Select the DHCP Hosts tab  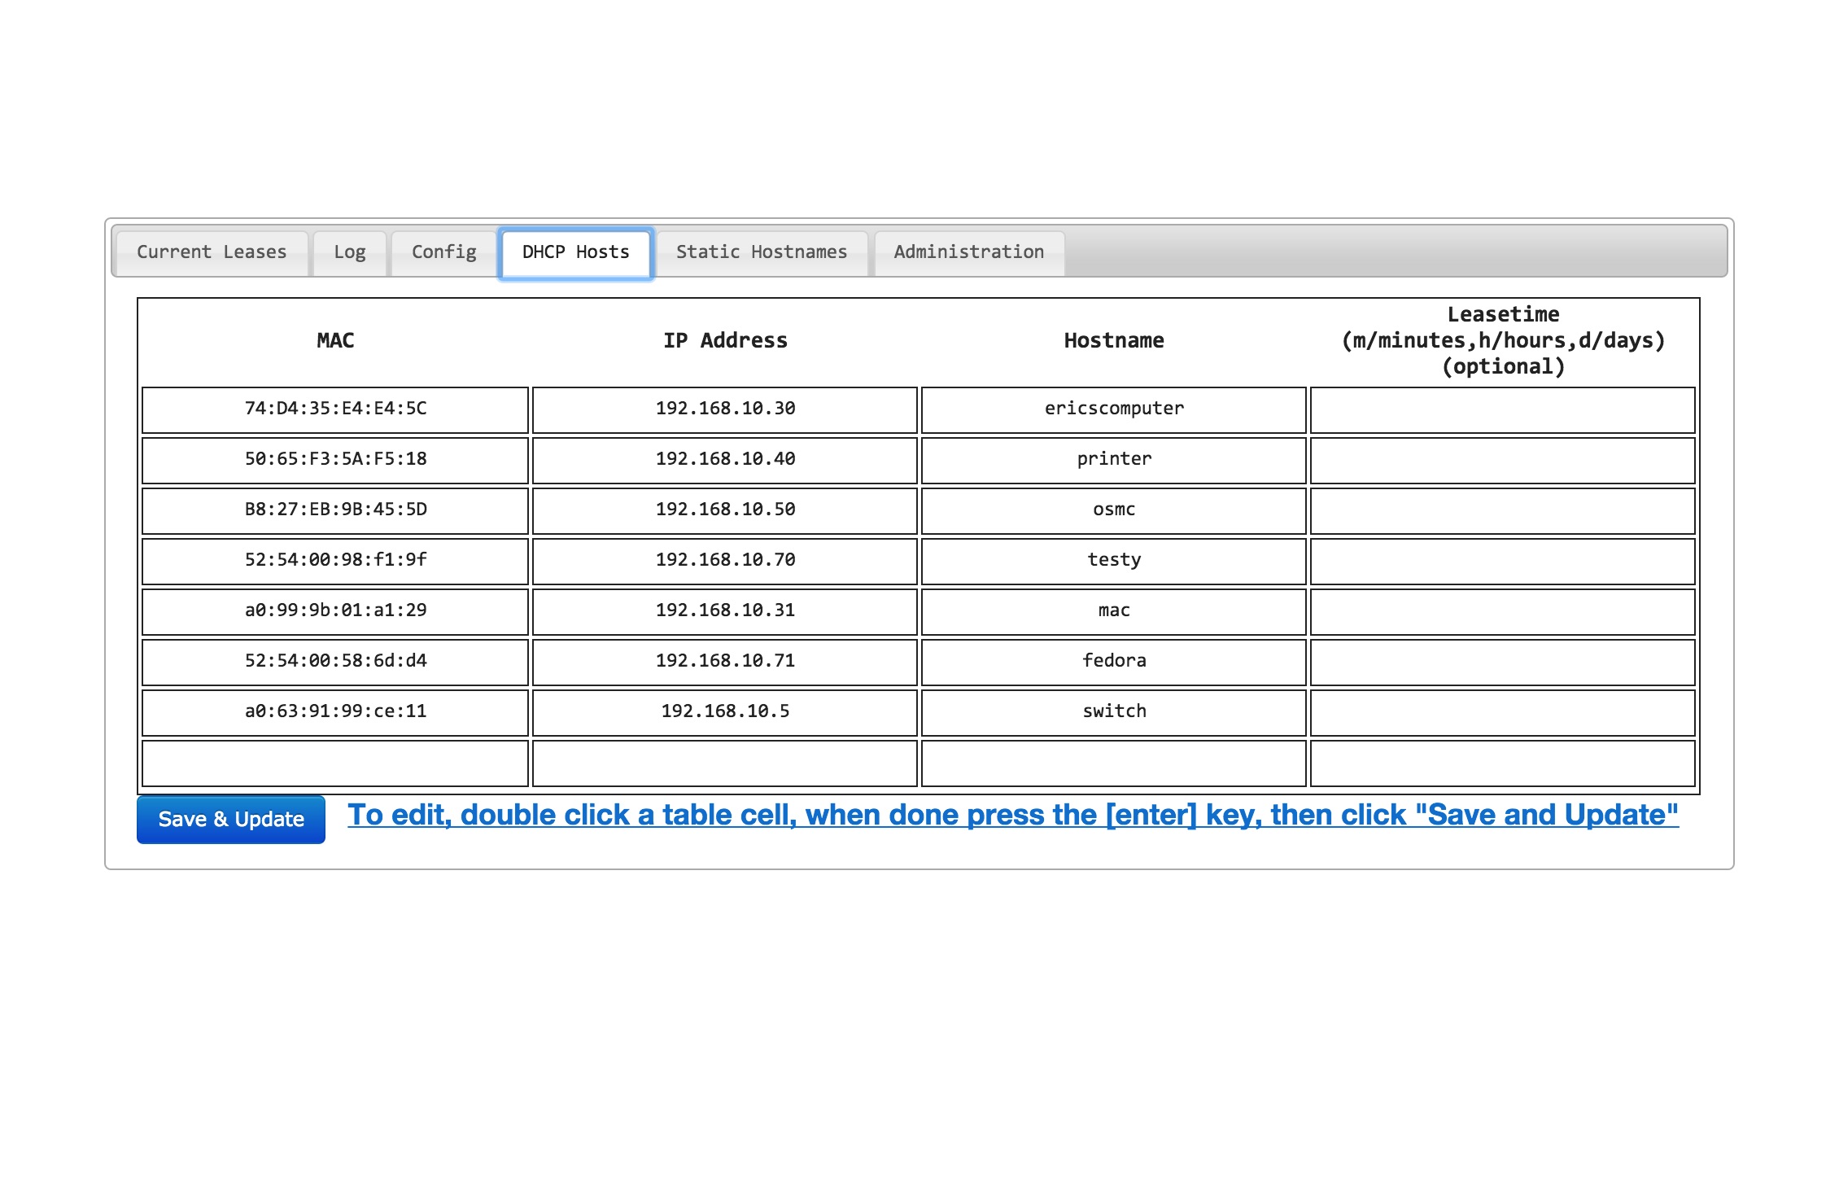(x=574, y=252)
